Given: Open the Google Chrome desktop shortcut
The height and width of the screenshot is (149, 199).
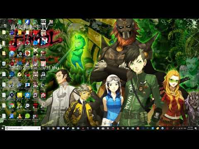Looking at the screenshot, I should [x=12, y=106].
